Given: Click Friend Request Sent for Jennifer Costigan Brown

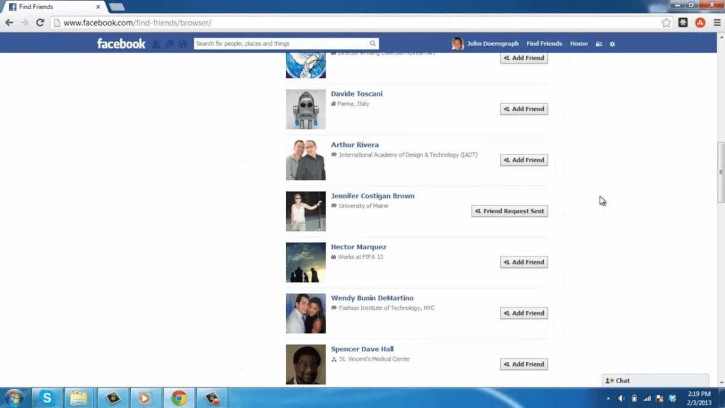Looking at the screenshot, I should (509, 211).
